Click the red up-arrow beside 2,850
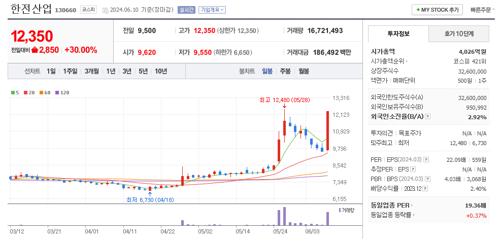501x239 pixels. click(35, 50)
